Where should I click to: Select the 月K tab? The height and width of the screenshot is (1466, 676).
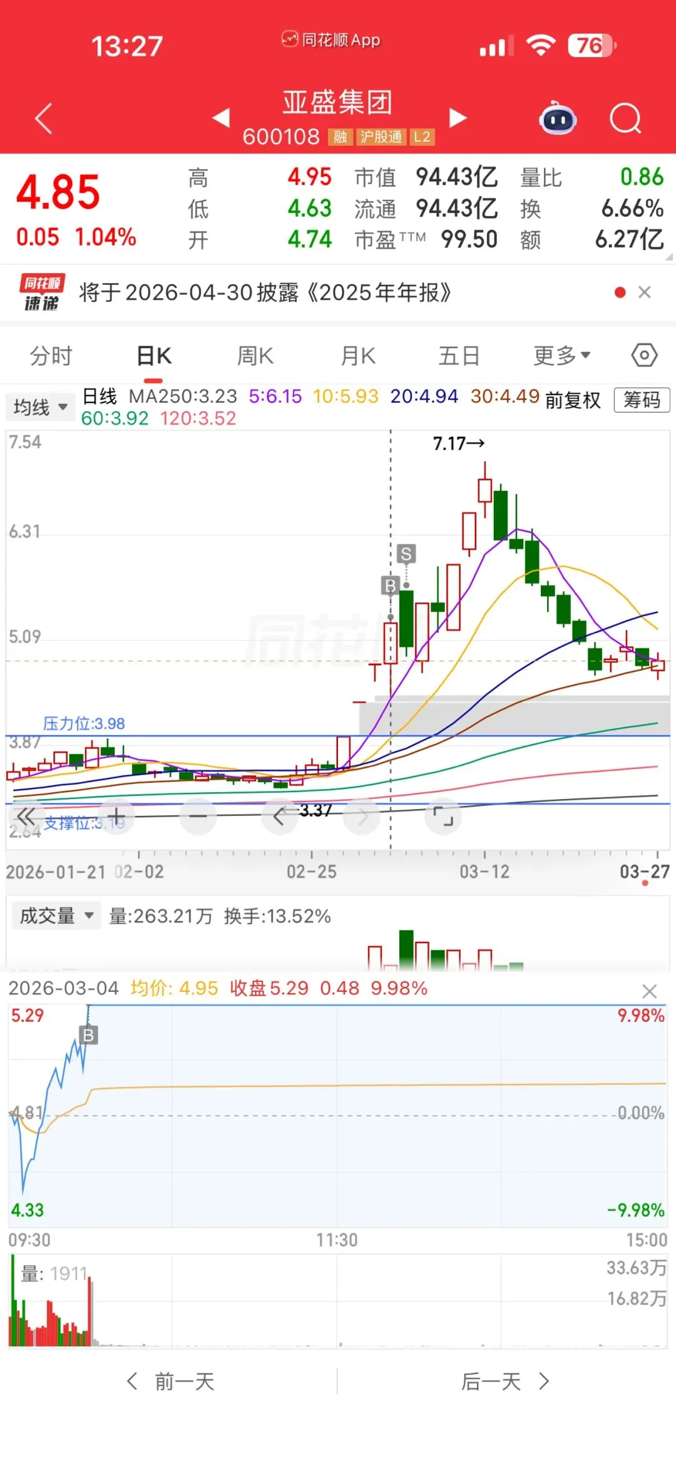[x=358, y=356]
